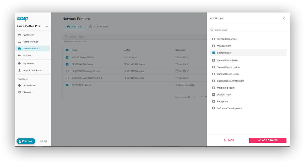The width and height of the screenshot is (305, 164).
Task: Open the feedback chat icon
Action: coord(41,141)
